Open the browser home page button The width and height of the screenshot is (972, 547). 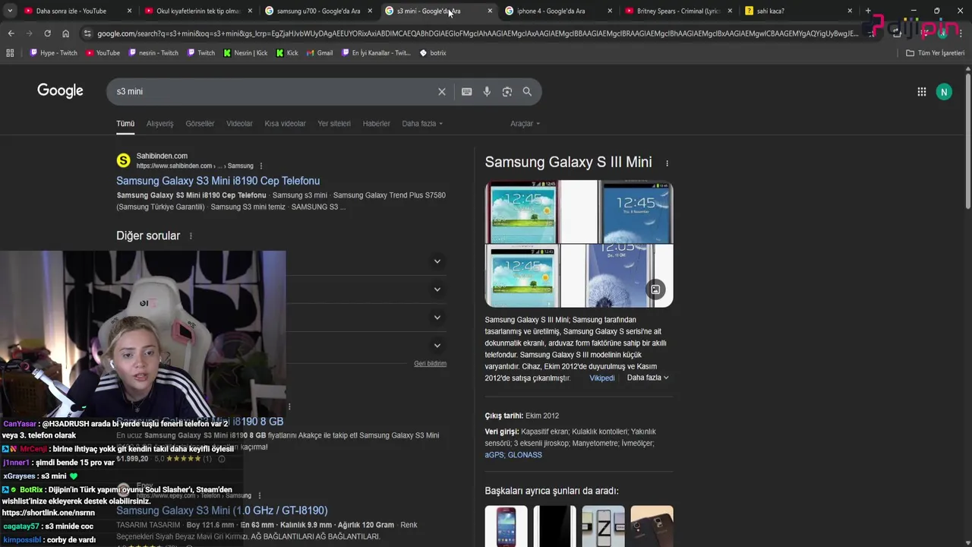[65, 33]
